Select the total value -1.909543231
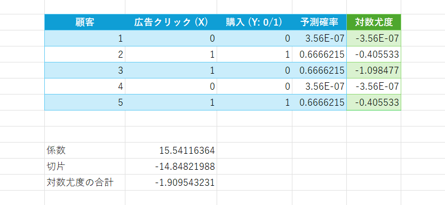Image resolution: width=445 pixels, height=205 pixels. (x=171, y=182)
